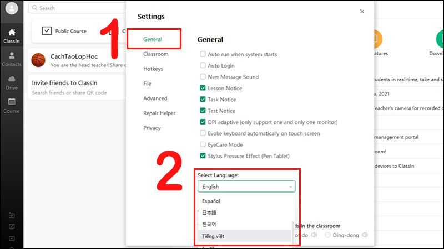Click the user avatar icon at top-left
This screenshot has height=249, width=444.
point(12,8)
